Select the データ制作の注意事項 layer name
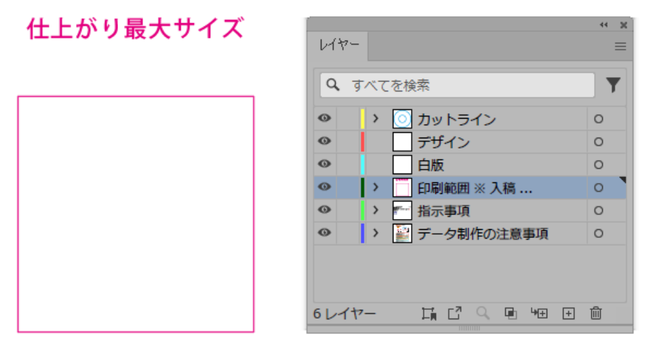This screenshot has width=651, height=339. tap(483, 234)
